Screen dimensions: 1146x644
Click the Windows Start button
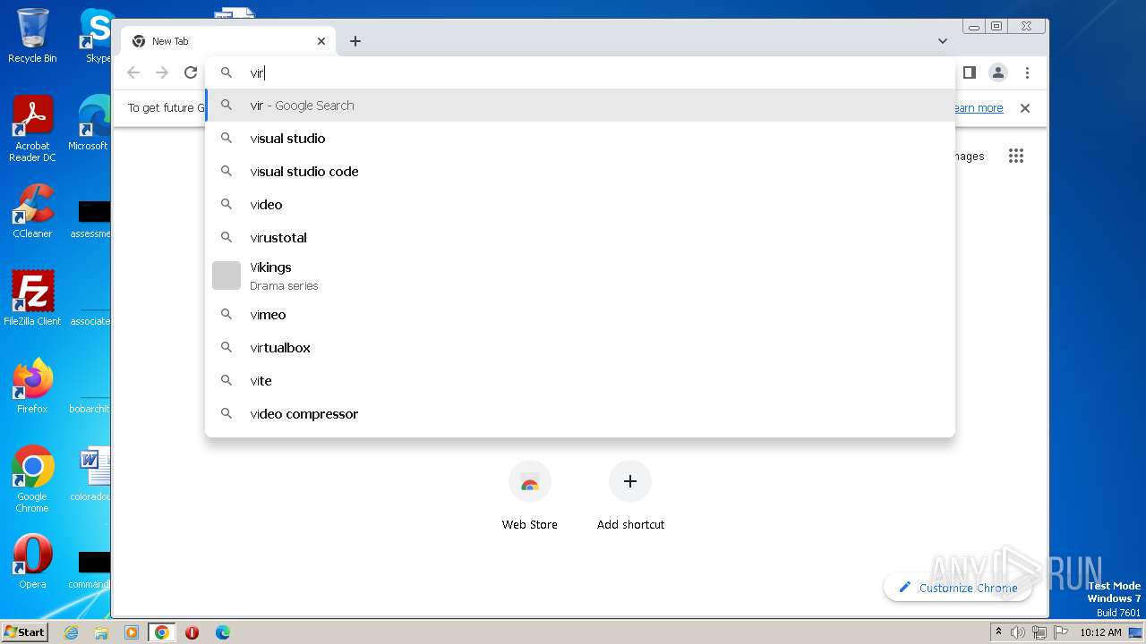point(25,631)
